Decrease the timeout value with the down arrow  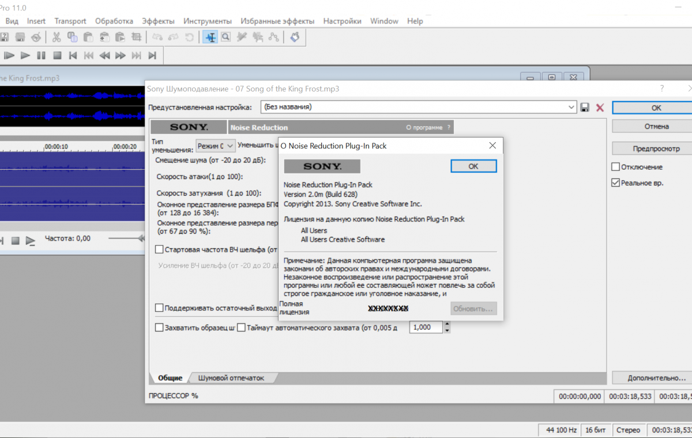[x=447, y=330]
